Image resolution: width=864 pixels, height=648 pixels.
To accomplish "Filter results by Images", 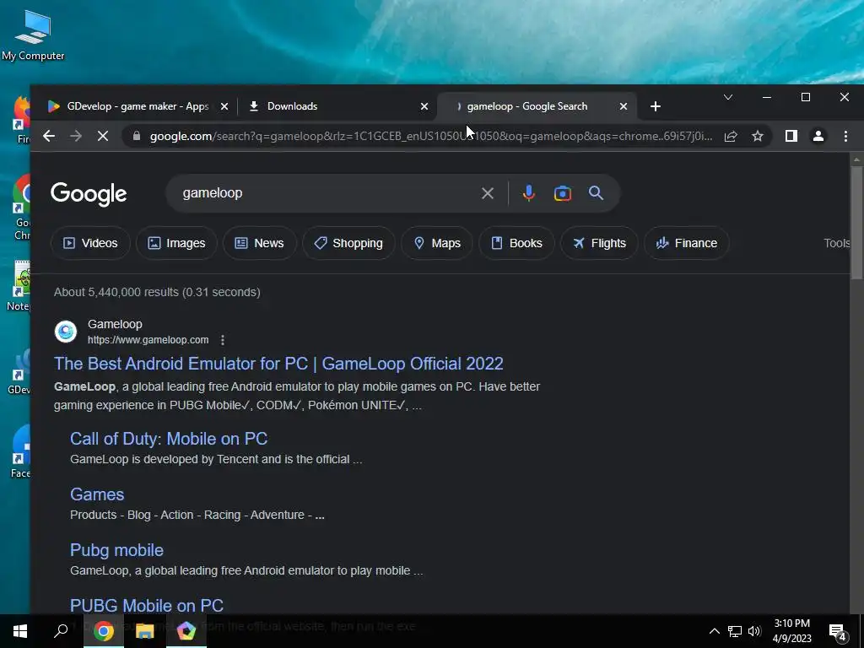I will click(176, 243).
